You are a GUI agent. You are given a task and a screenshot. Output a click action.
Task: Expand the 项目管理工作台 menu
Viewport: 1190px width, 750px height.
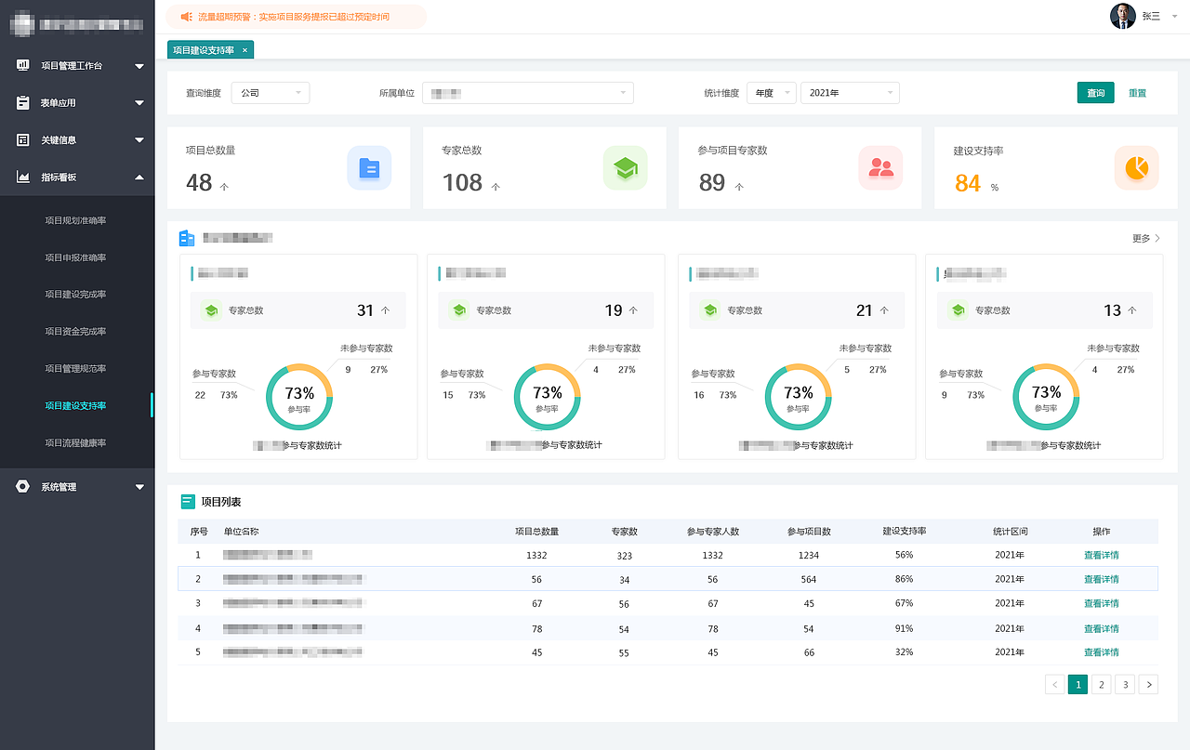(x=139, y=66)
